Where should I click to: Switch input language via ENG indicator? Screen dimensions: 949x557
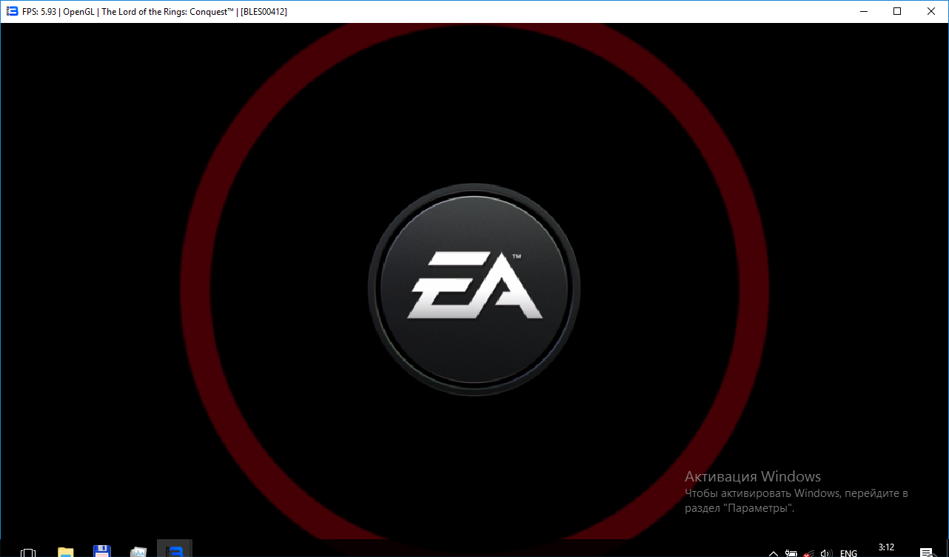click(848, 553)
